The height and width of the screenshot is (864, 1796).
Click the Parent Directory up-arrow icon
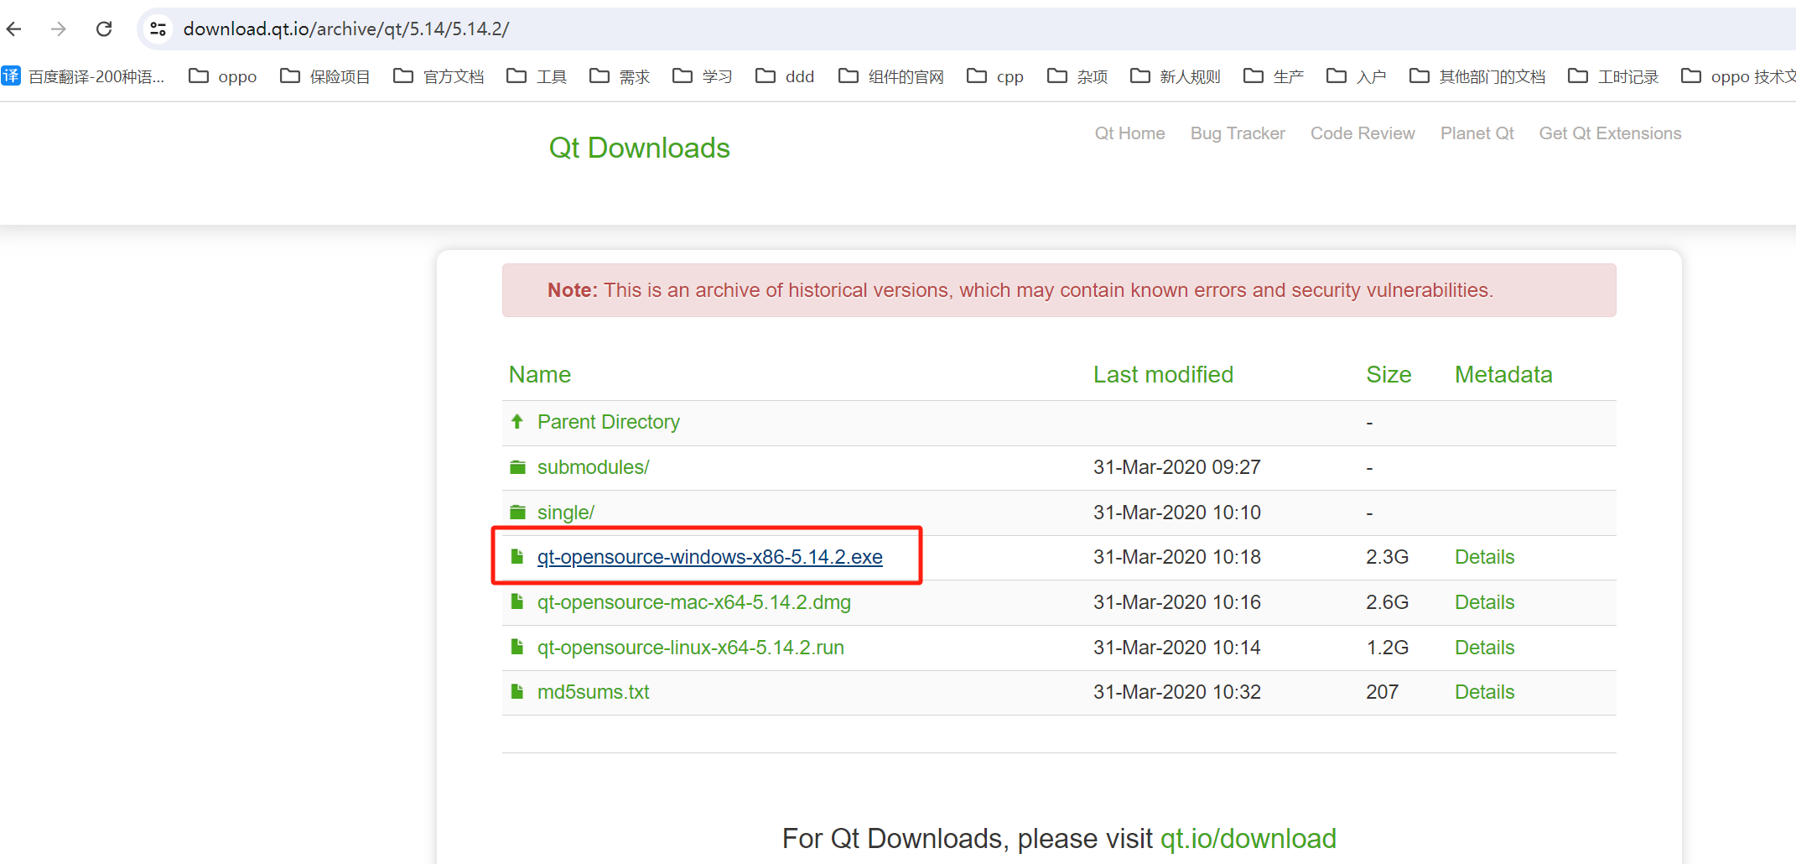tap(517, 421)
